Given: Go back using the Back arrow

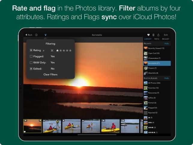Looking at the screenshot, I should pyautogui.click(x=29, y=35).
